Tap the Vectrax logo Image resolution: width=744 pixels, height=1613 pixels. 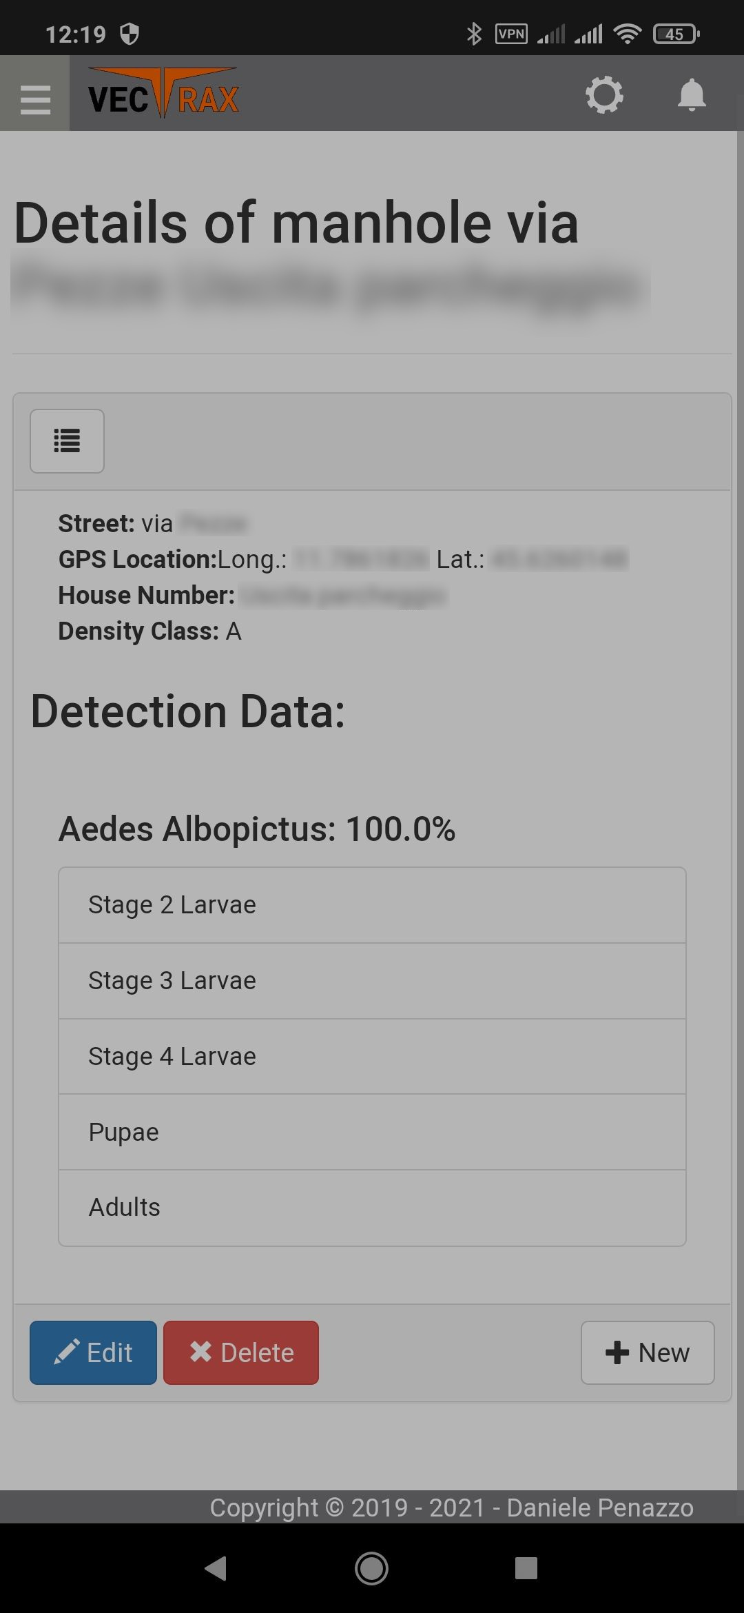tap(163, 93)
